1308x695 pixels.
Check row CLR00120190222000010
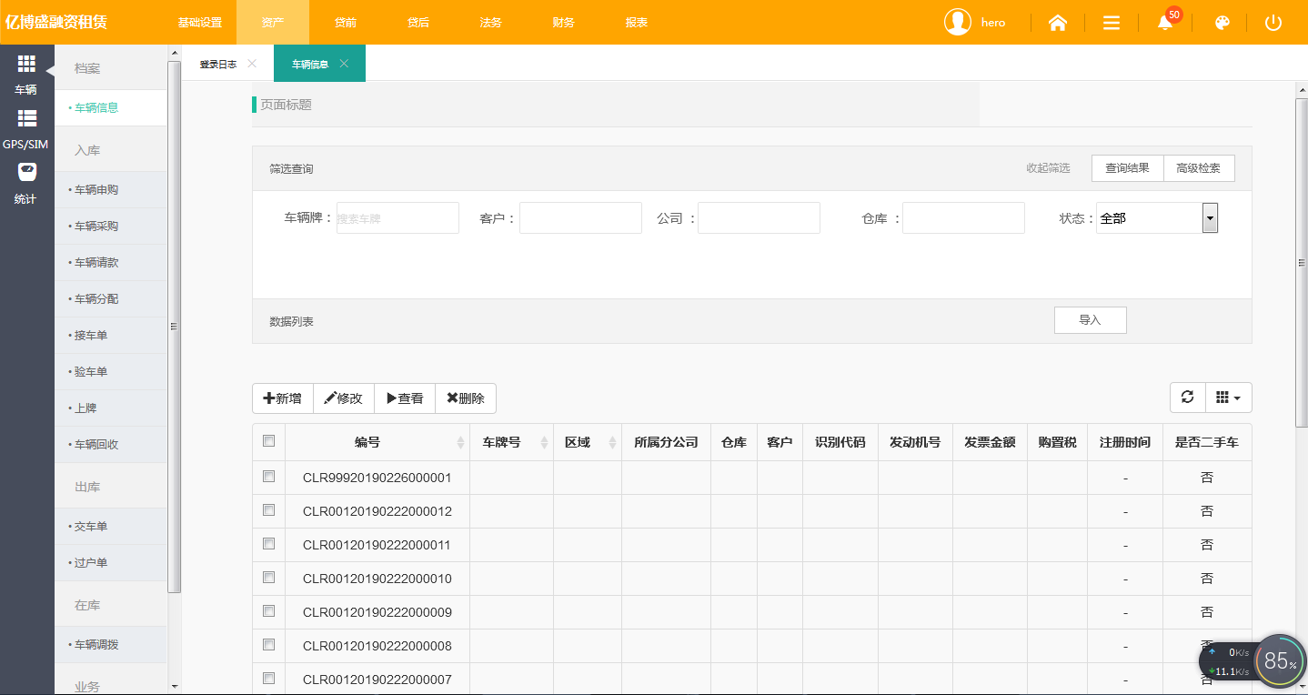(268, 578)
